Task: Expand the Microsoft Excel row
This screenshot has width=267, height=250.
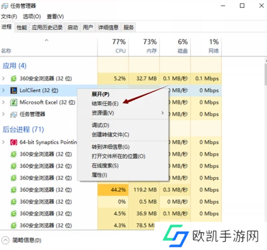Action: [3, 103]
